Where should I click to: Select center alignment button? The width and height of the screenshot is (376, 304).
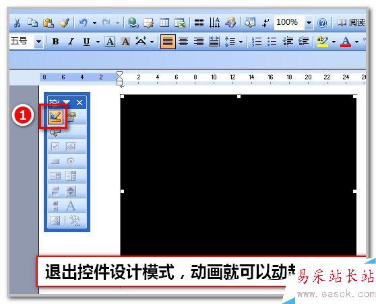183,42
